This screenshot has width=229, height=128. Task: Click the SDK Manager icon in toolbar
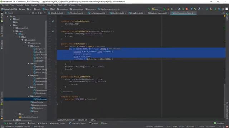point(215,9)
